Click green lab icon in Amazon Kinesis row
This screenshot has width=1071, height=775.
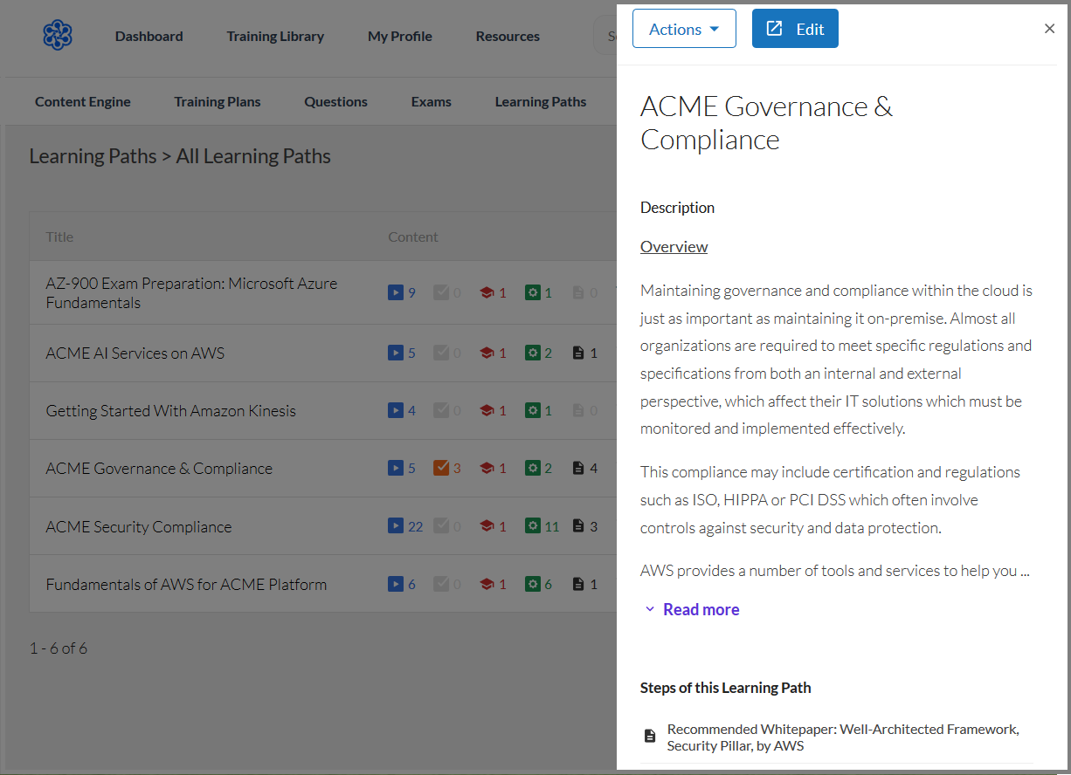click(x=533, y=410)
